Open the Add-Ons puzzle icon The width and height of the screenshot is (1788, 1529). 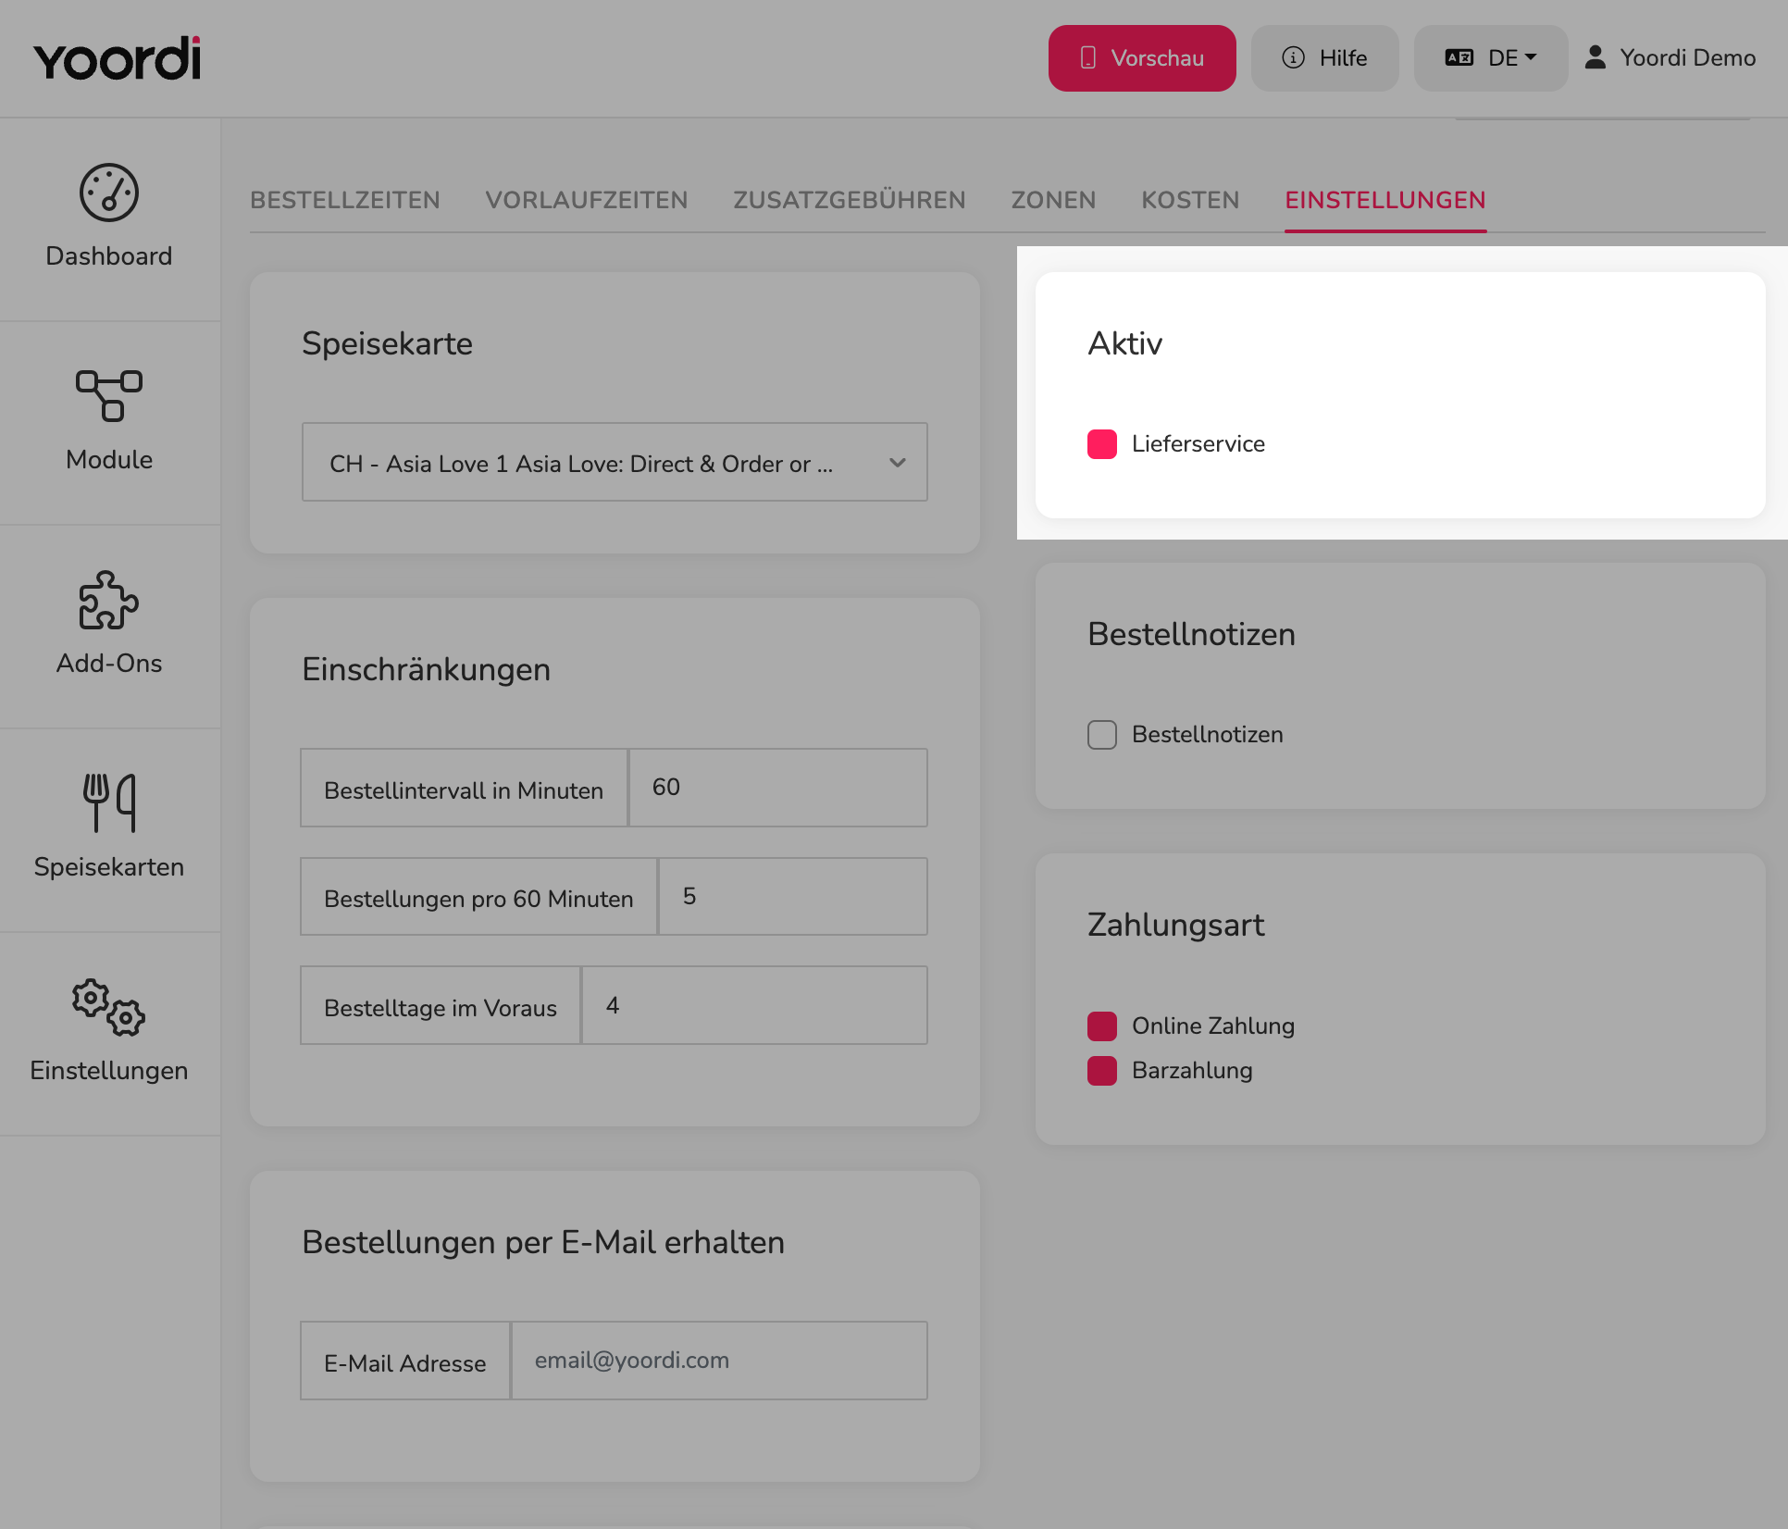pos(109,601)
